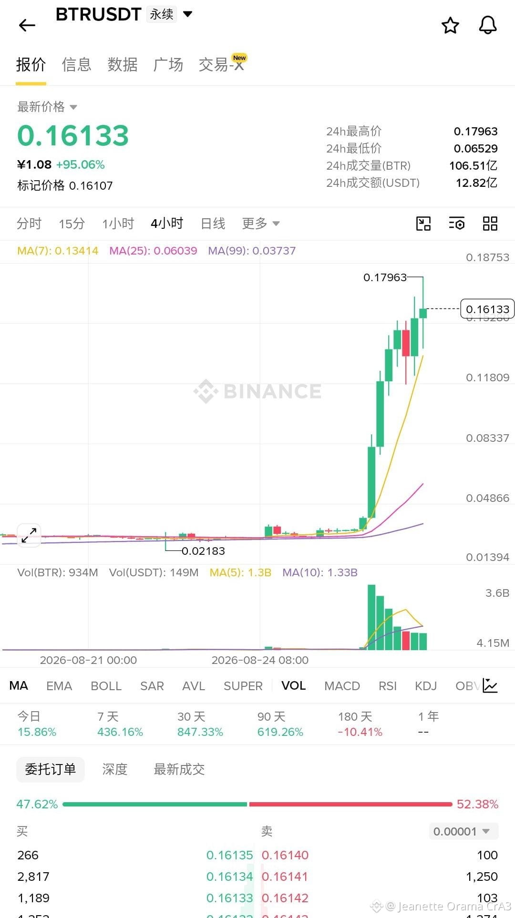Tap the 0.16133 current price tag on chart
Screen dimensions: 515x918
pos(487,309)
